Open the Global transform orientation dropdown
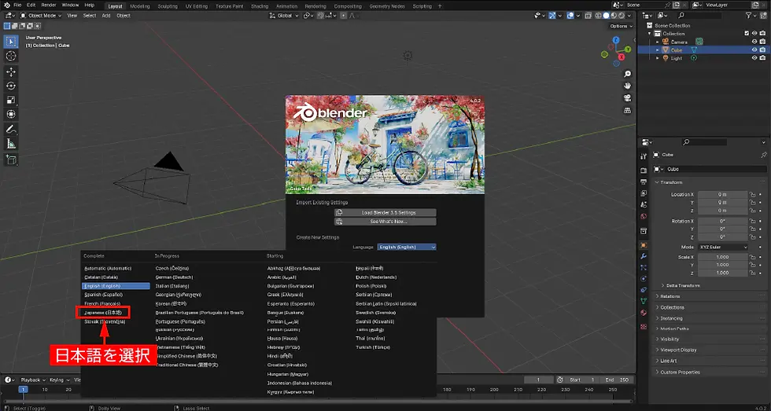Screen dimensions: 771x411 284,15
